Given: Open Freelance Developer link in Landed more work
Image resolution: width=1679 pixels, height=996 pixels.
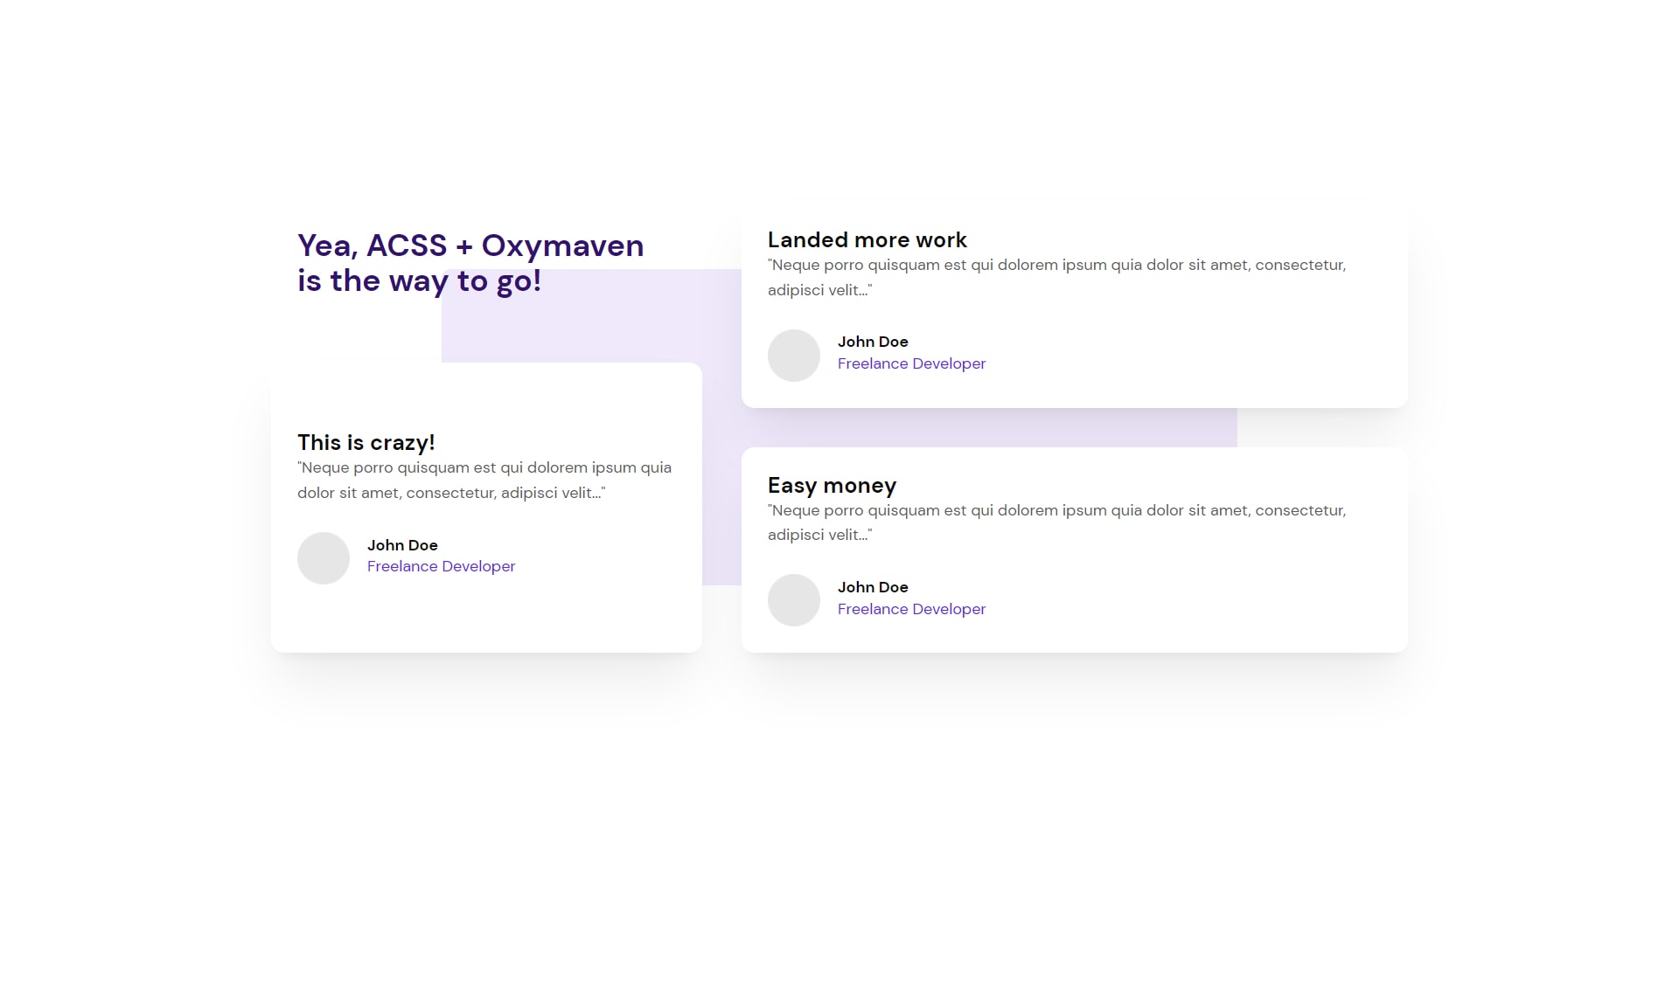Looking at the screenshot, I should 911,363.
